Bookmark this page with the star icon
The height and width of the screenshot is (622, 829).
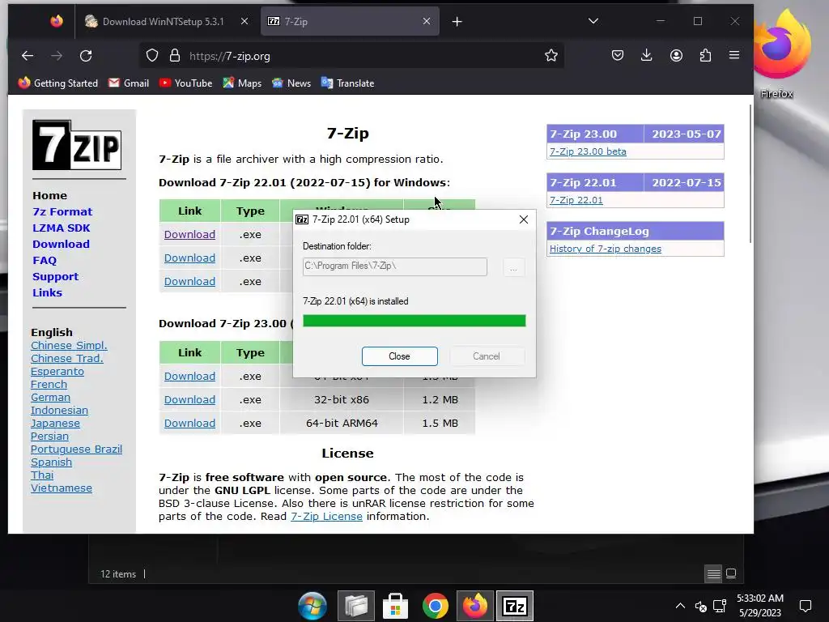pyautogui.click(x=551, y=56)
